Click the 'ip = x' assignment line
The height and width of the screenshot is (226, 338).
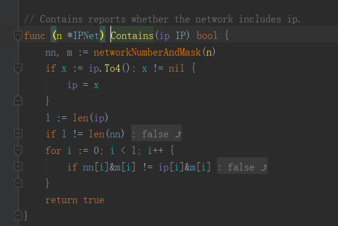point(83,85)
